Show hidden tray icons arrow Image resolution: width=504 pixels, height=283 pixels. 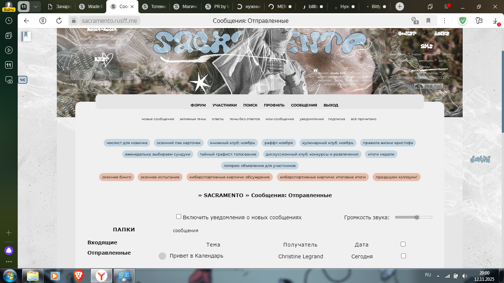click(x=438, y=276)
